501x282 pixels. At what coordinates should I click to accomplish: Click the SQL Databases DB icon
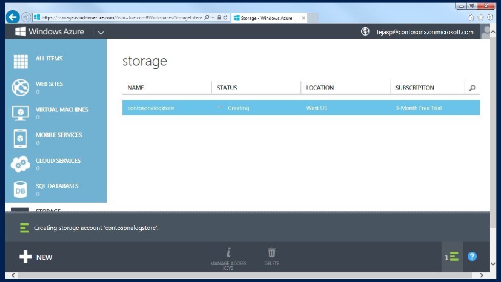coord(20,190)
